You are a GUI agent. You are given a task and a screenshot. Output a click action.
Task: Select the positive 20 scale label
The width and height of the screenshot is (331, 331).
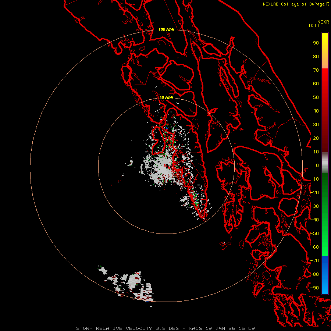[316, 138]
